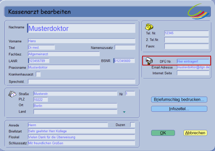Cancel editing with the Abbrechen button
This screenshot has height=151, width=215.
point(195,133)
